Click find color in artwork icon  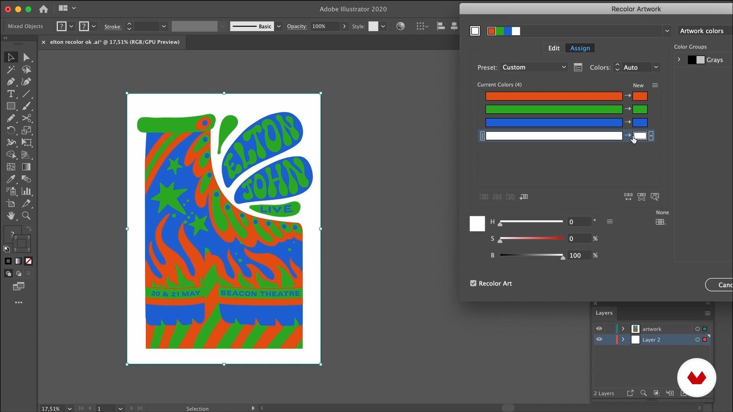(655, 197)
